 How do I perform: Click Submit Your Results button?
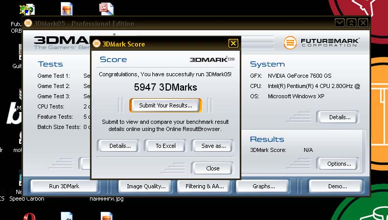tap(165, 105)
